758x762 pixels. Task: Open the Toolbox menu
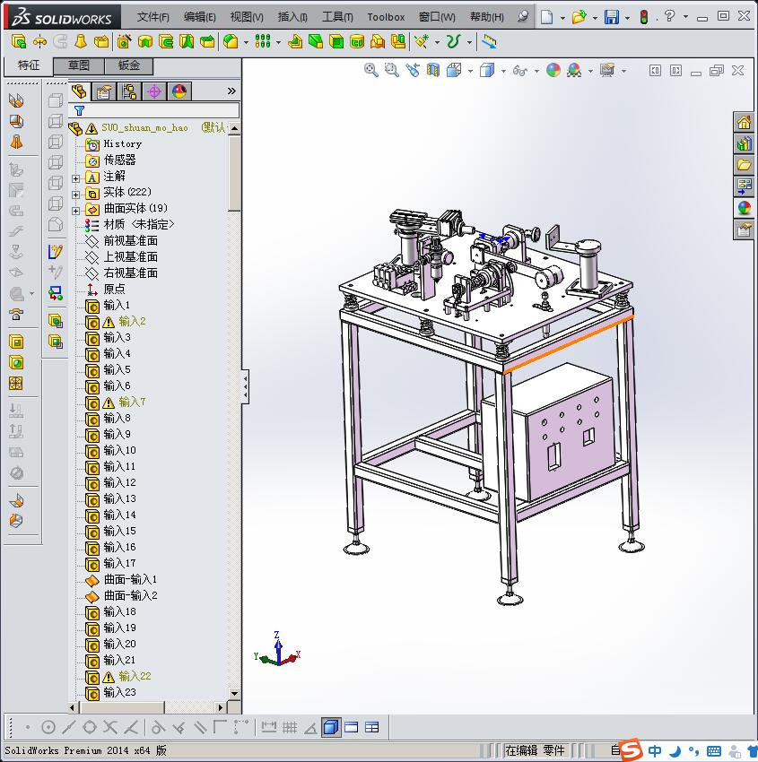386,17
